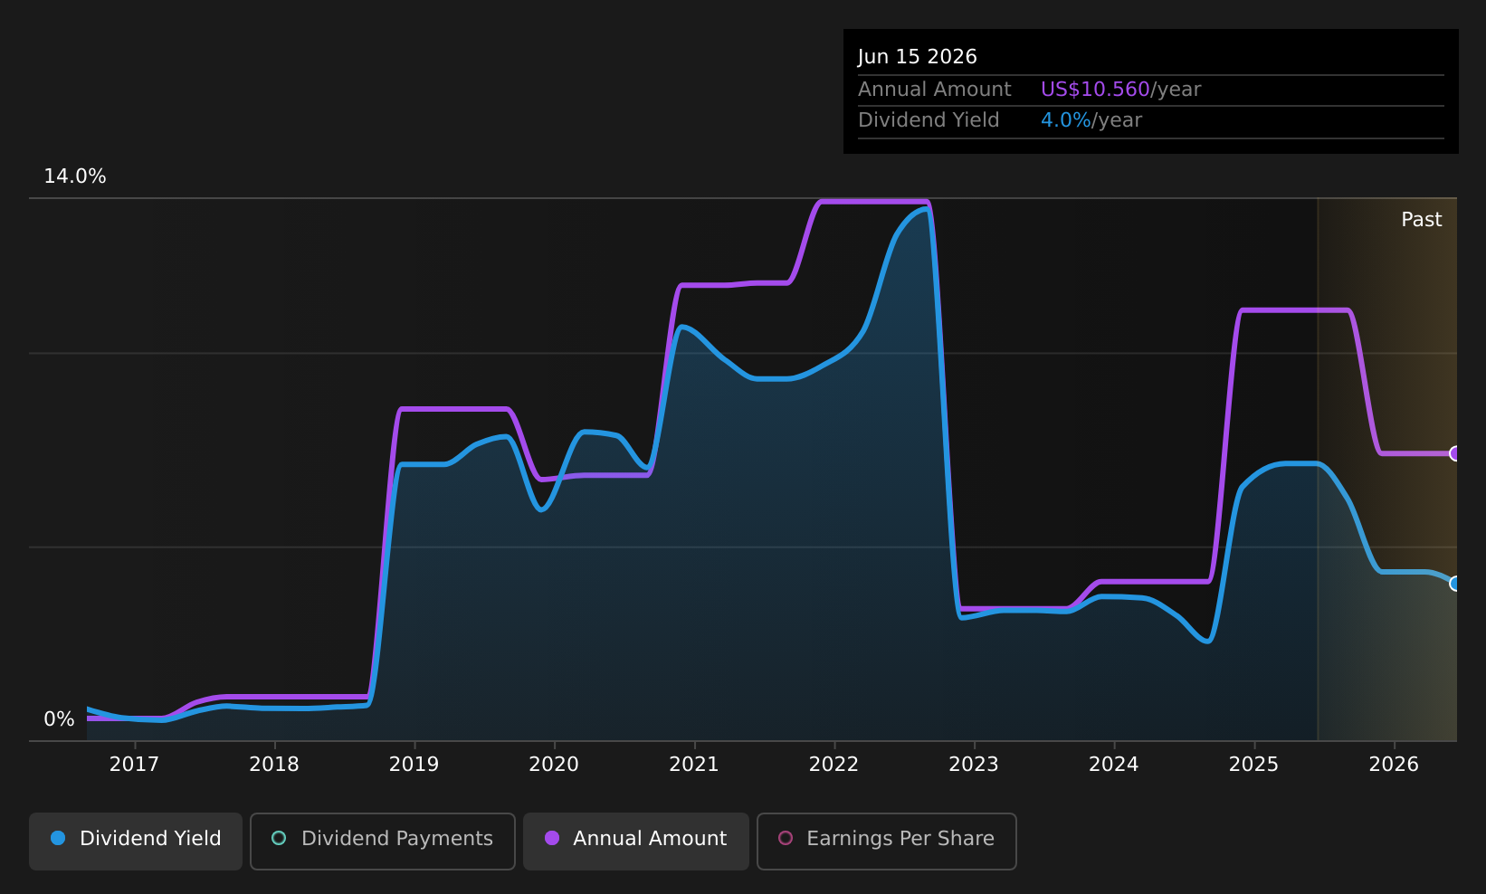Click the Past region label
This screenshot has width=1486, height=894.
click(x=1422, y=220)
